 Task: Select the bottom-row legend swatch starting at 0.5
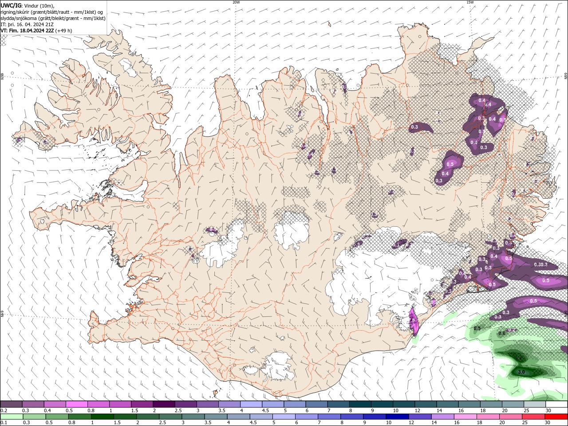pos(57,417)
